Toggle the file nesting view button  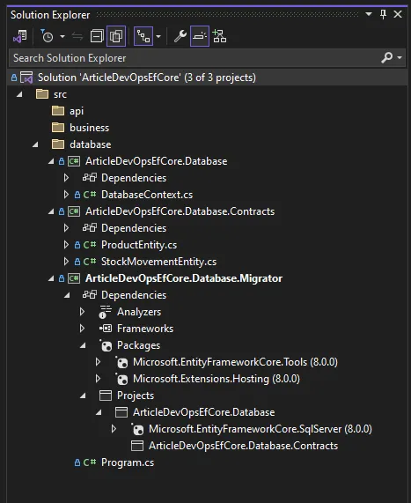coord(143,36)
